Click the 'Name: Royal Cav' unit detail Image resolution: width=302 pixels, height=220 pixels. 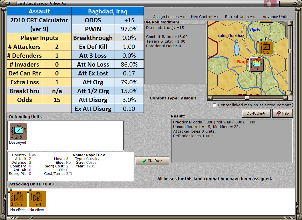tap(89, 155)
